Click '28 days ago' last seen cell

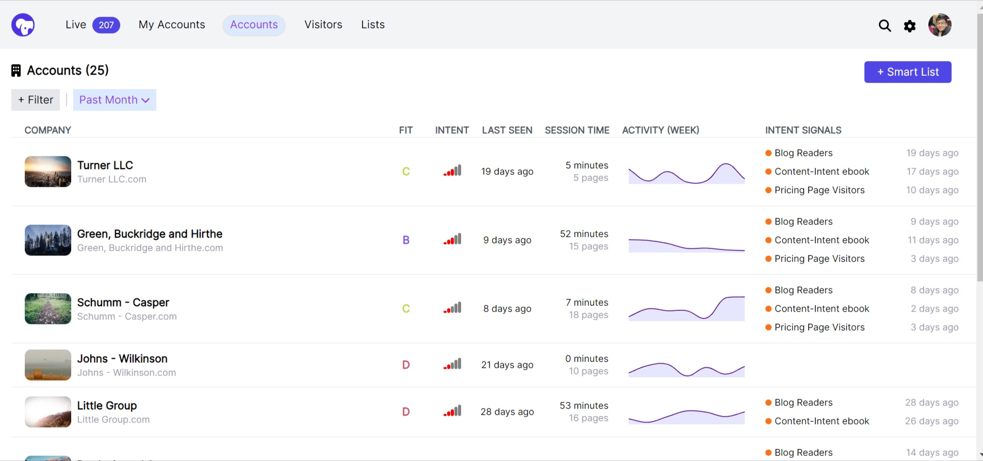click(507, 412)
